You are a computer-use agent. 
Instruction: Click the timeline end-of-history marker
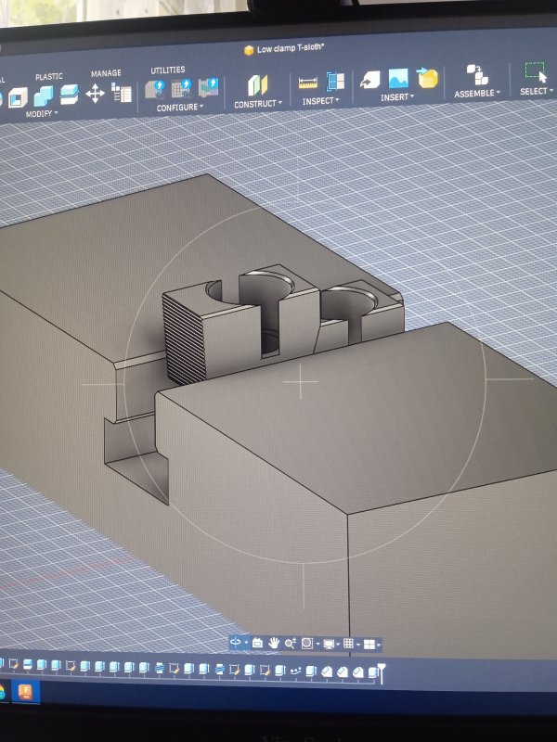pos(382,673)
